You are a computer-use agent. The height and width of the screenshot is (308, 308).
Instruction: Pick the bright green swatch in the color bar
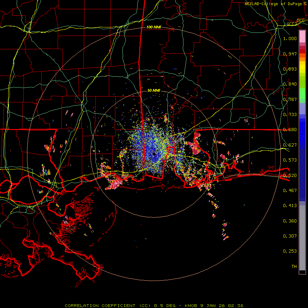click(x=302, y=93)
